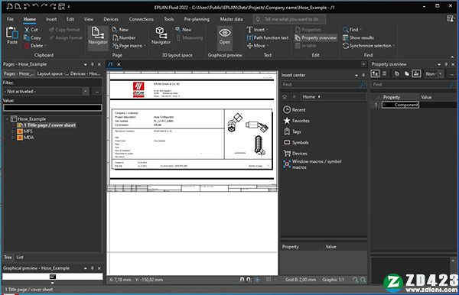Close the /1 document tab
The image size is (459, 295).
pos(119,64)
